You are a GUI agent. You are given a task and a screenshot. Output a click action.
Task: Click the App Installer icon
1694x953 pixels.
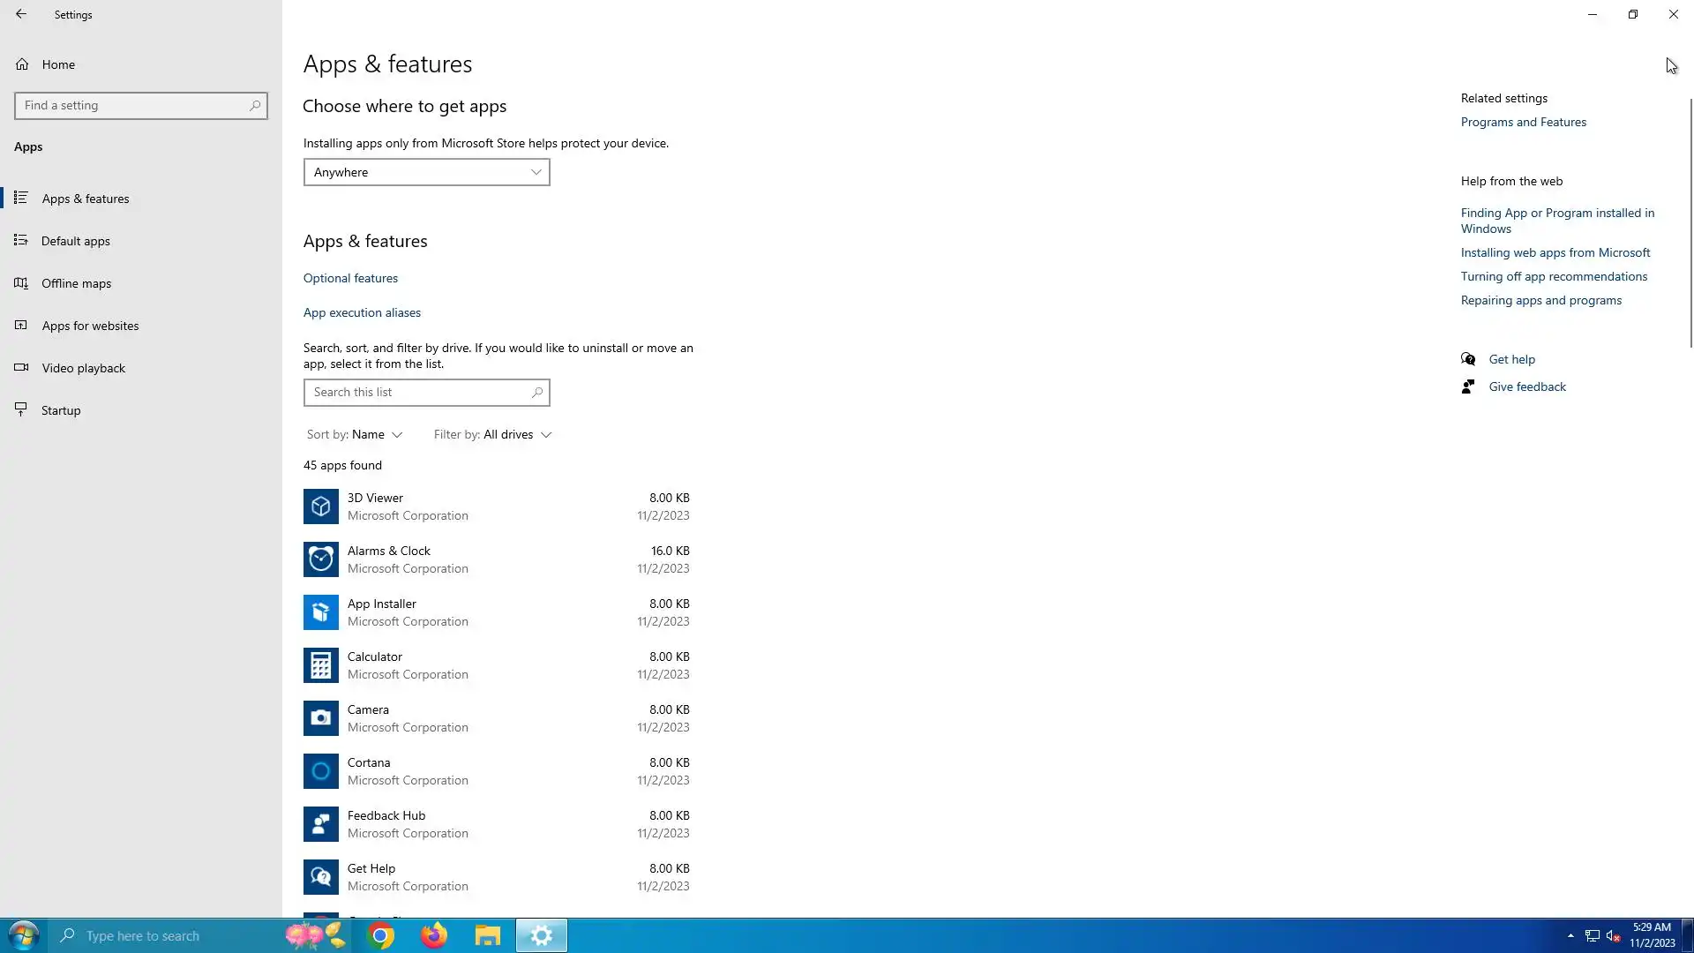pyautogui.click(x=320, y=612)
